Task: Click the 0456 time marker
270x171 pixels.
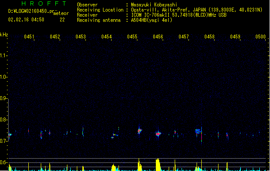Action: point(158,36)
